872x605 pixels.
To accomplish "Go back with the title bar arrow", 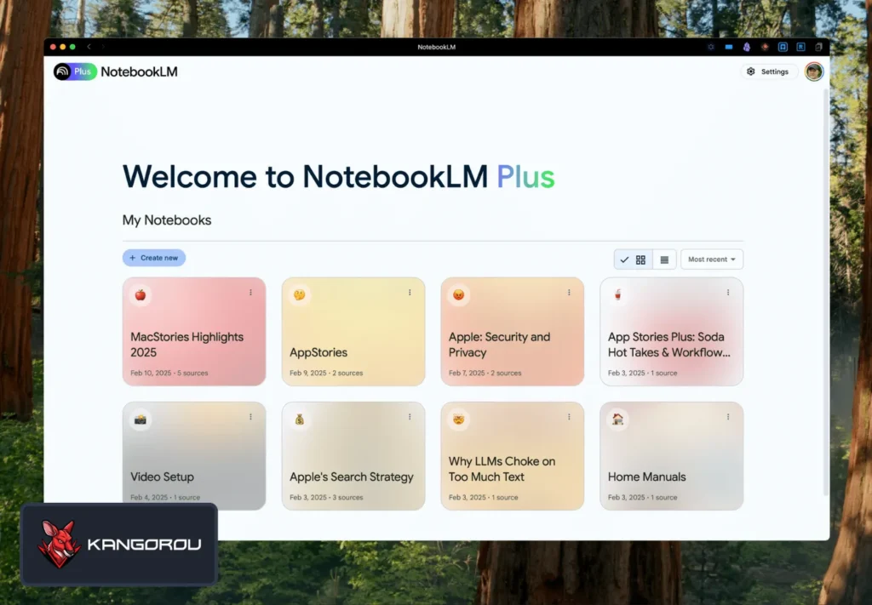I will click(x=89, y=47).
